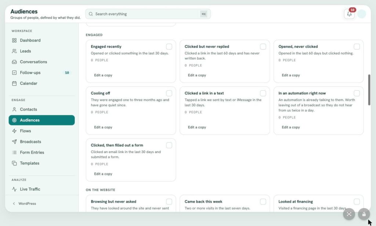Click the expand icon button at bottom right
Viewport: 376px width, 226px height.
point(349,214)
